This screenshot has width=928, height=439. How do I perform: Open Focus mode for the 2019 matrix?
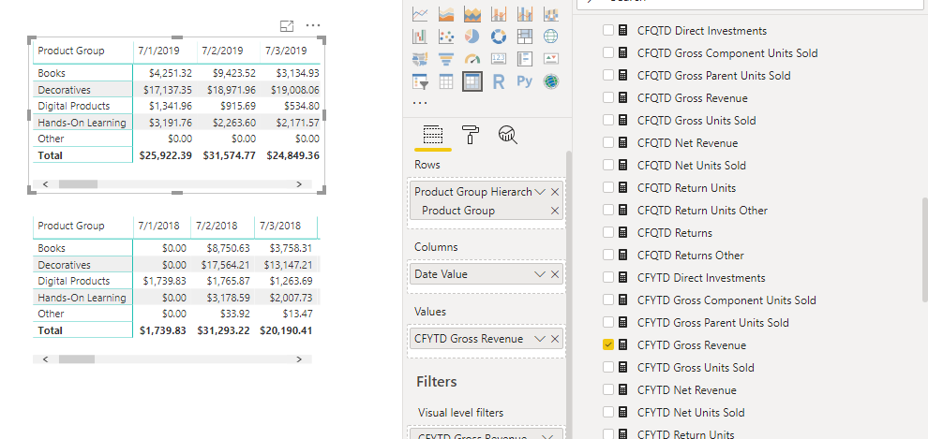pos(287,25)
